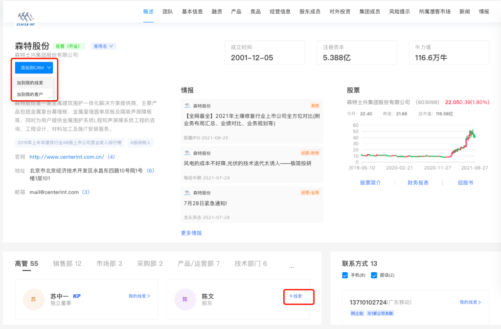
Task: Click the orange 苏 avatar for 苏中一
Action: (x=33, y=299)
